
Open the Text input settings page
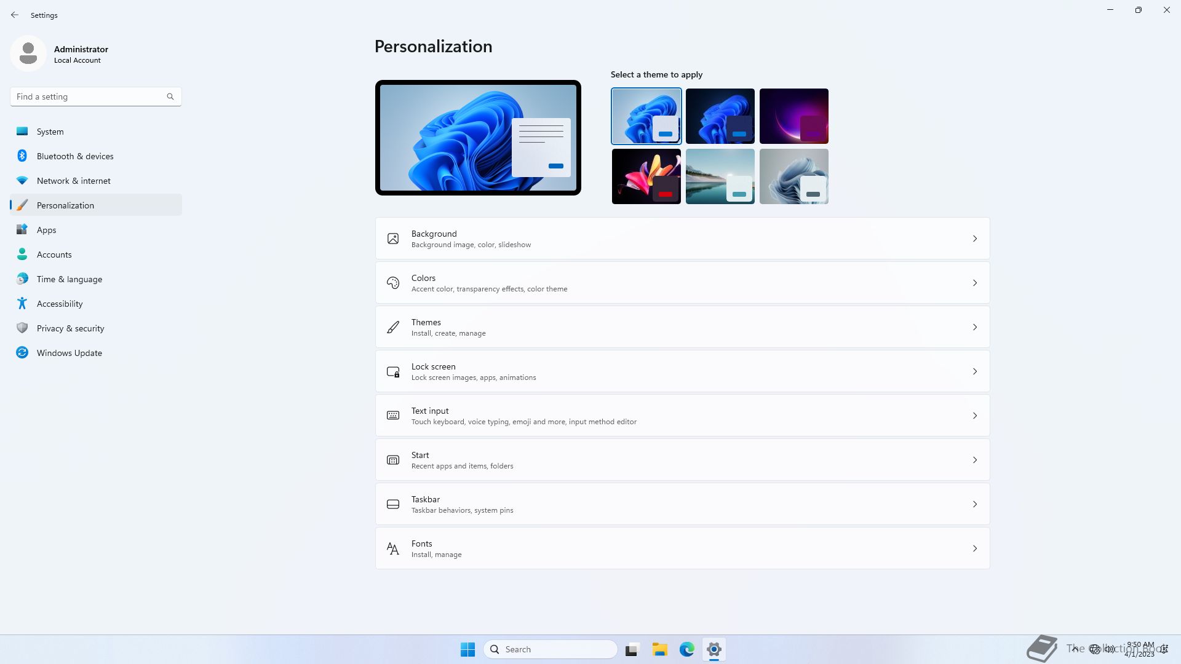click(682, 416)
